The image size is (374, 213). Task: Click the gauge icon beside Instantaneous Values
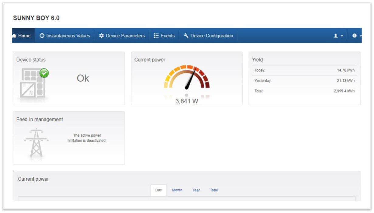pyautogui.click(x=42, y=36)
